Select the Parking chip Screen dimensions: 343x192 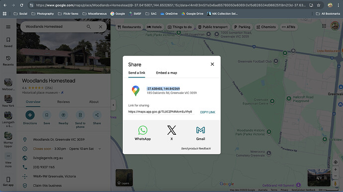pos(242,27)
